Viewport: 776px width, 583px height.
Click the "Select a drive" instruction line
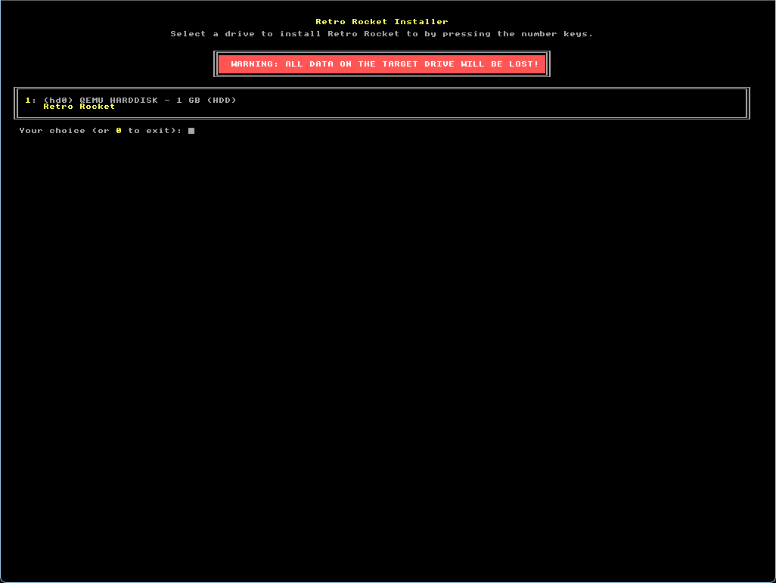coord(381,34)
